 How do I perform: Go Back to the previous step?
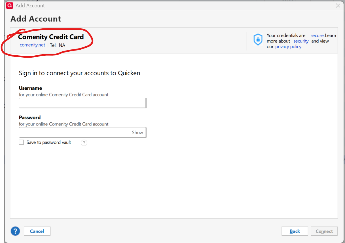[295, 231]
